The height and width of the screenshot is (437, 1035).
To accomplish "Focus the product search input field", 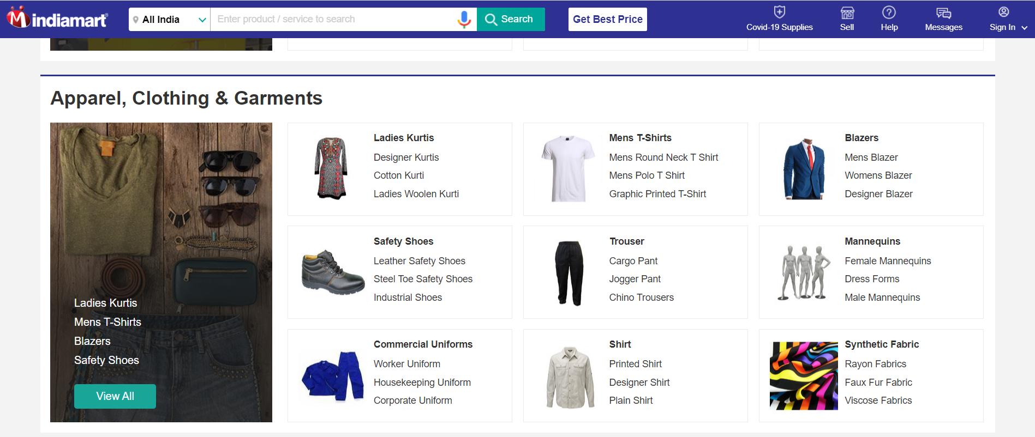I will click(x=333, y=20).
